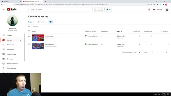Reload the page in browser
The height and width of the screenshot is (96, 171).
pos(8,5)
